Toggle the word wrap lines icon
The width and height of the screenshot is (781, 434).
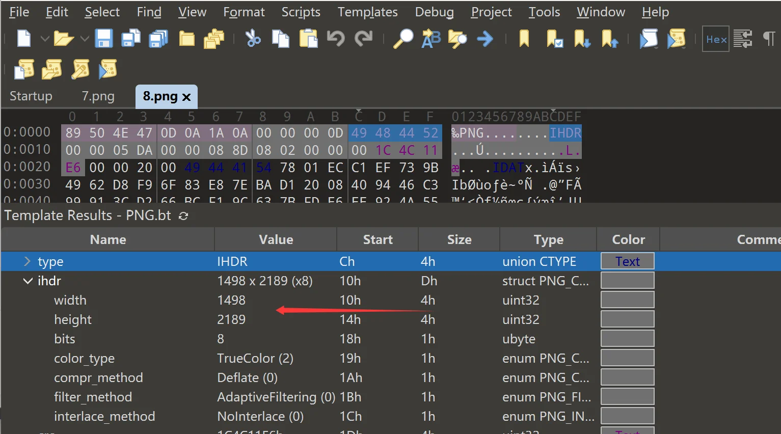coord(743,39)
